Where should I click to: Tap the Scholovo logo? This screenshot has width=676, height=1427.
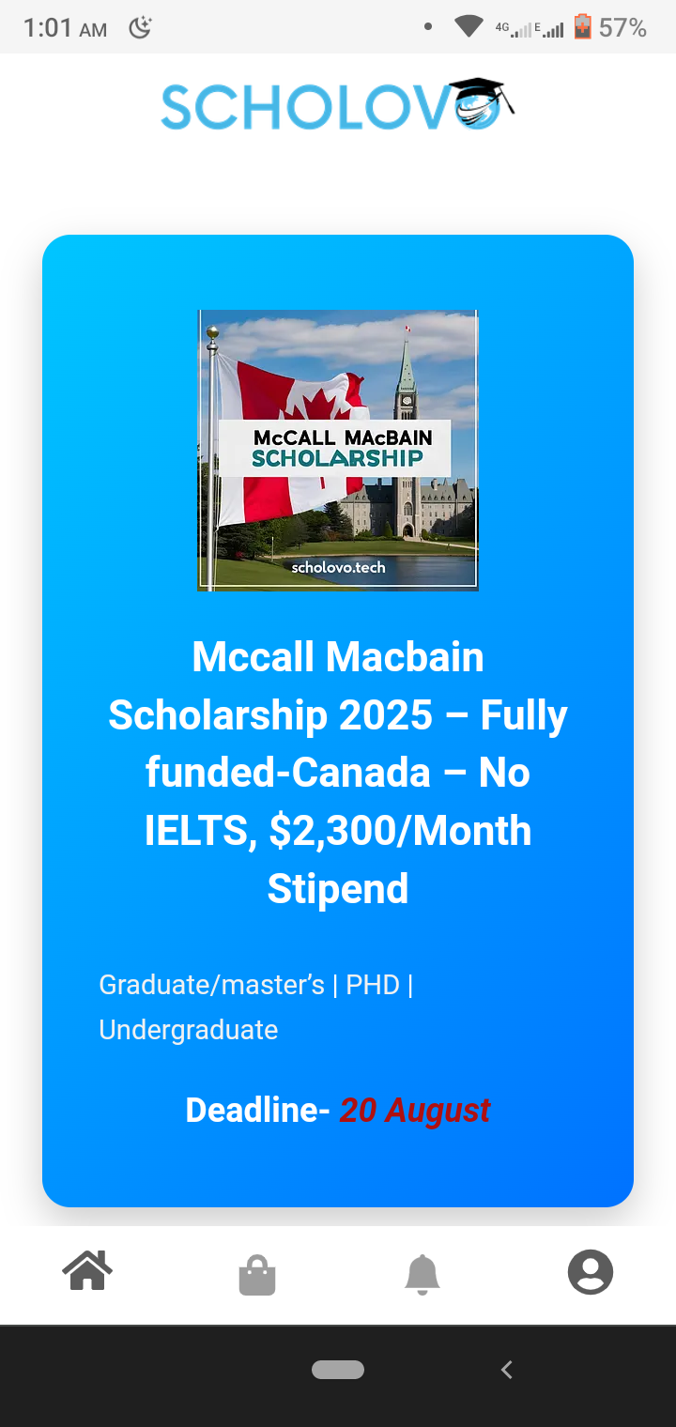338,105
